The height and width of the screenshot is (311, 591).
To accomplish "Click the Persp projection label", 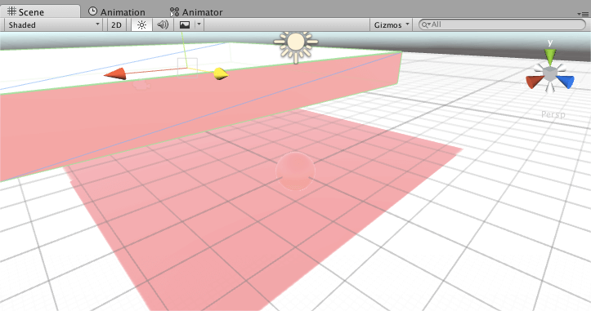I will [553, 114].
